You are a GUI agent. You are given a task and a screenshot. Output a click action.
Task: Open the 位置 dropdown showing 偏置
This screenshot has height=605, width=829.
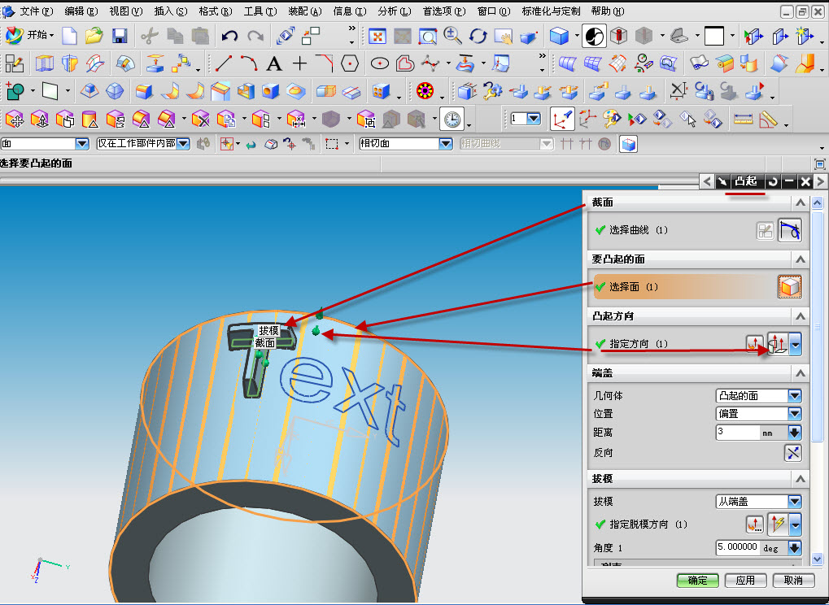(x=759, y=414)
